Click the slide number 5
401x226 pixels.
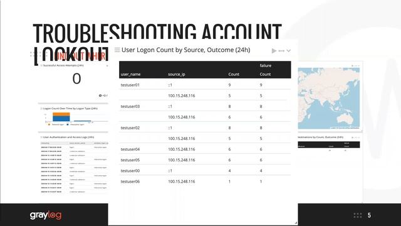(x=369, y=215)
